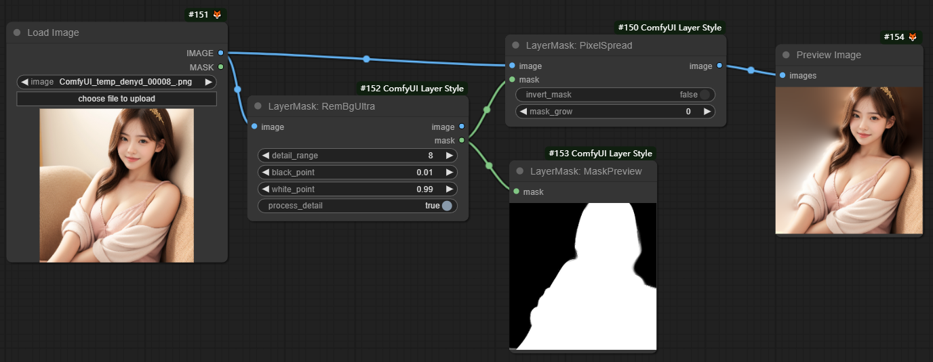Click the fox badge icon beside #151
Image resolution: width=933 pixels, height=362 pixels.
pyautogui.click(x=217, y=14)
